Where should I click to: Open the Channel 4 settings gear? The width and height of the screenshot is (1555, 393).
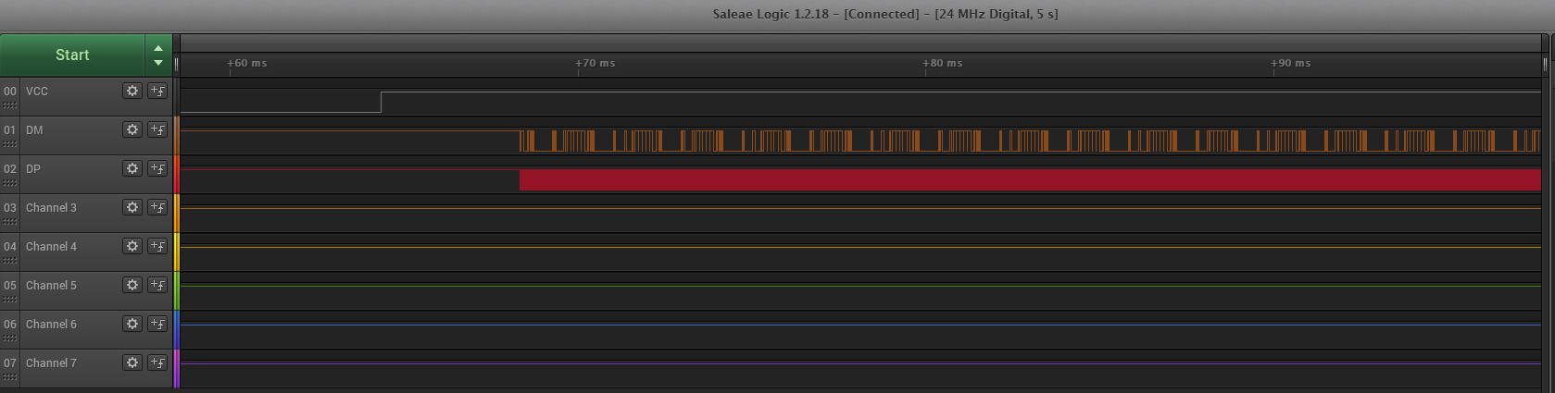tap(132, 246)
